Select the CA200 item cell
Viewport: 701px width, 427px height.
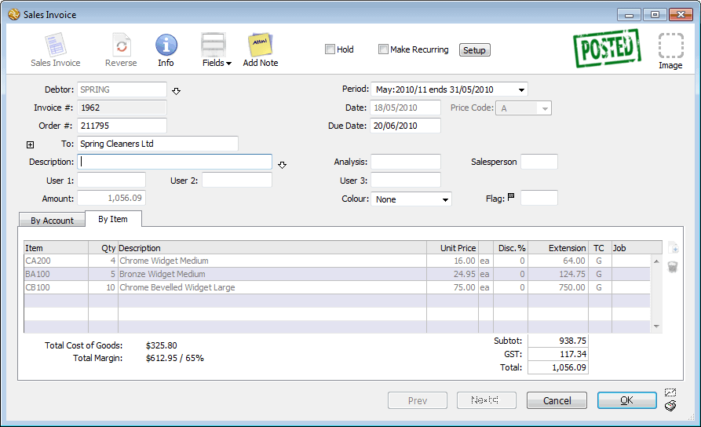56,261
